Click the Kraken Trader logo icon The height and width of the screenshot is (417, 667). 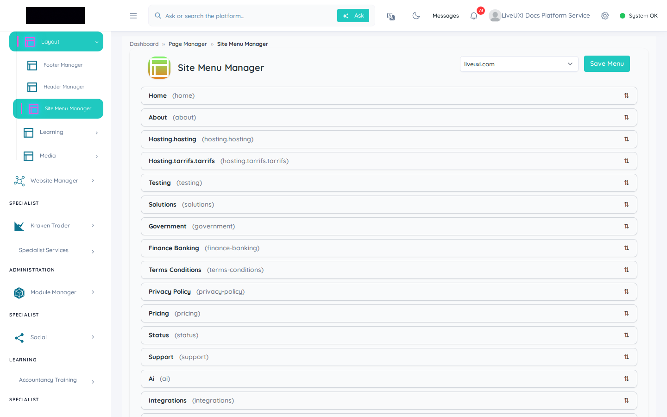tap(19, 226)
